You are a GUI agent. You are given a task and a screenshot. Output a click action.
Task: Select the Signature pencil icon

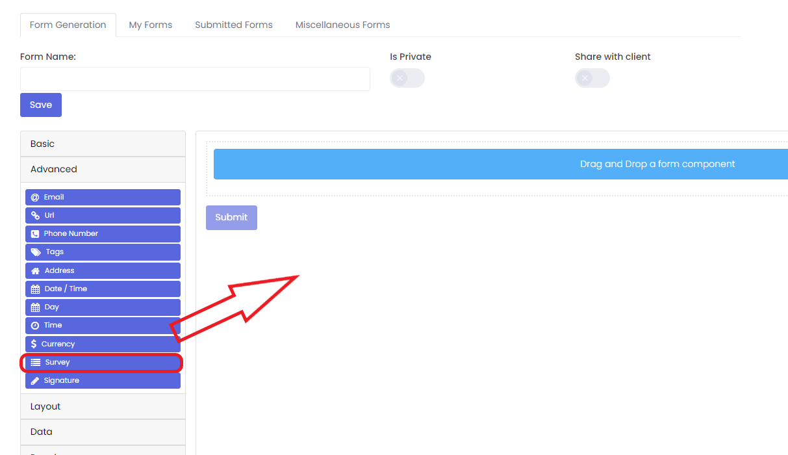coord(35,381)
